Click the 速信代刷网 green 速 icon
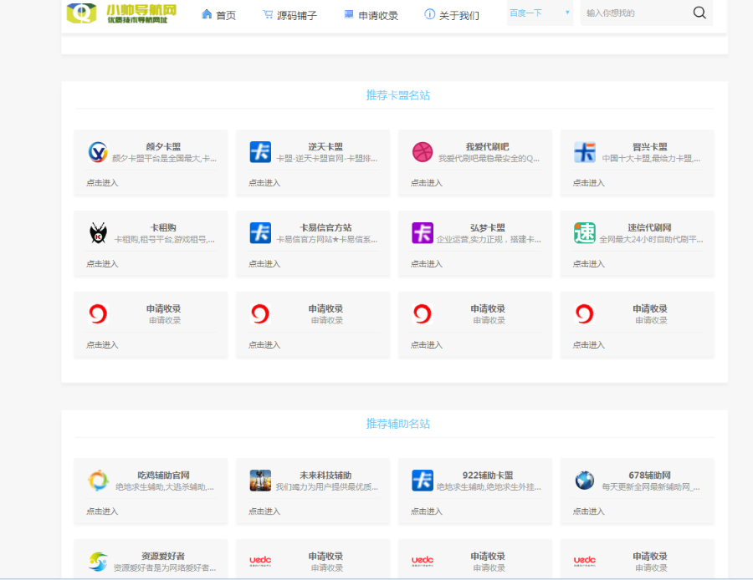Screen dimensions: 753x580 [585, 233]
